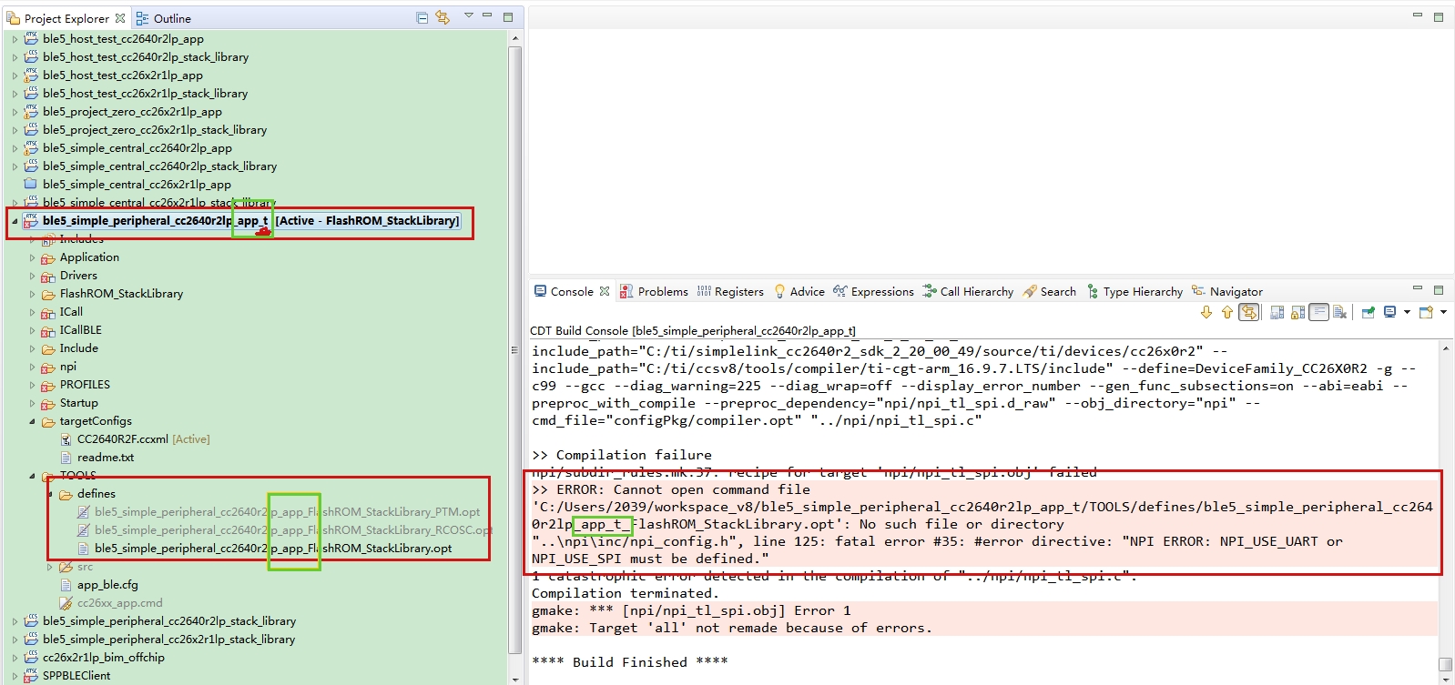This screenshot has height=685, width=1455.
Task: Select the npi folder
Action: [x=59, y=367]
